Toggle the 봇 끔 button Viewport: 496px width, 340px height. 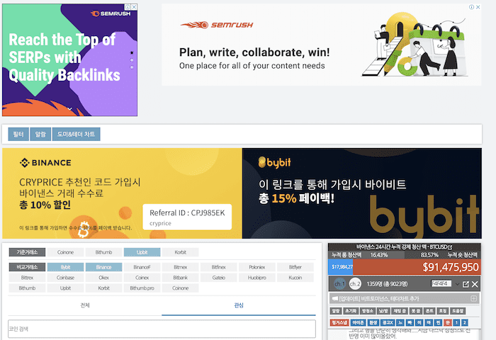click(x=416, y=311)
